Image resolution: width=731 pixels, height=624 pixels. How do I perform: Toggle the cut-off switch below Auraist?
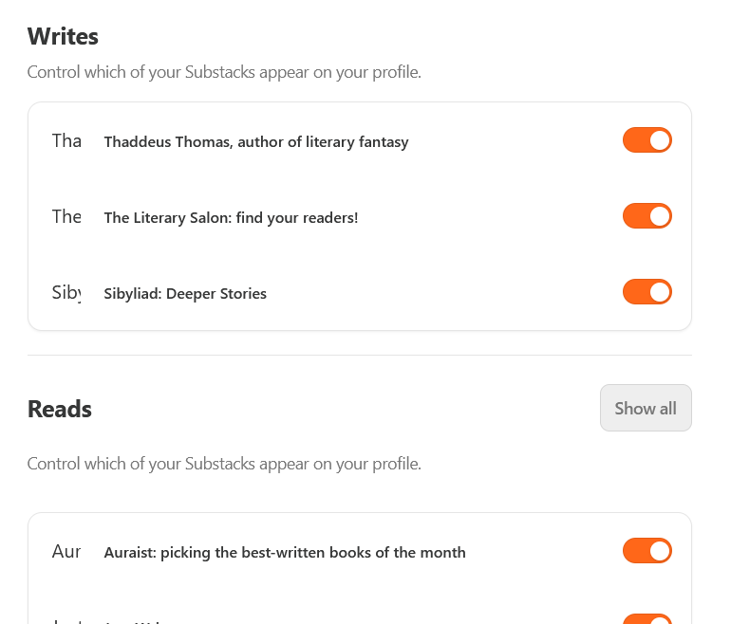tap(647, 620)
